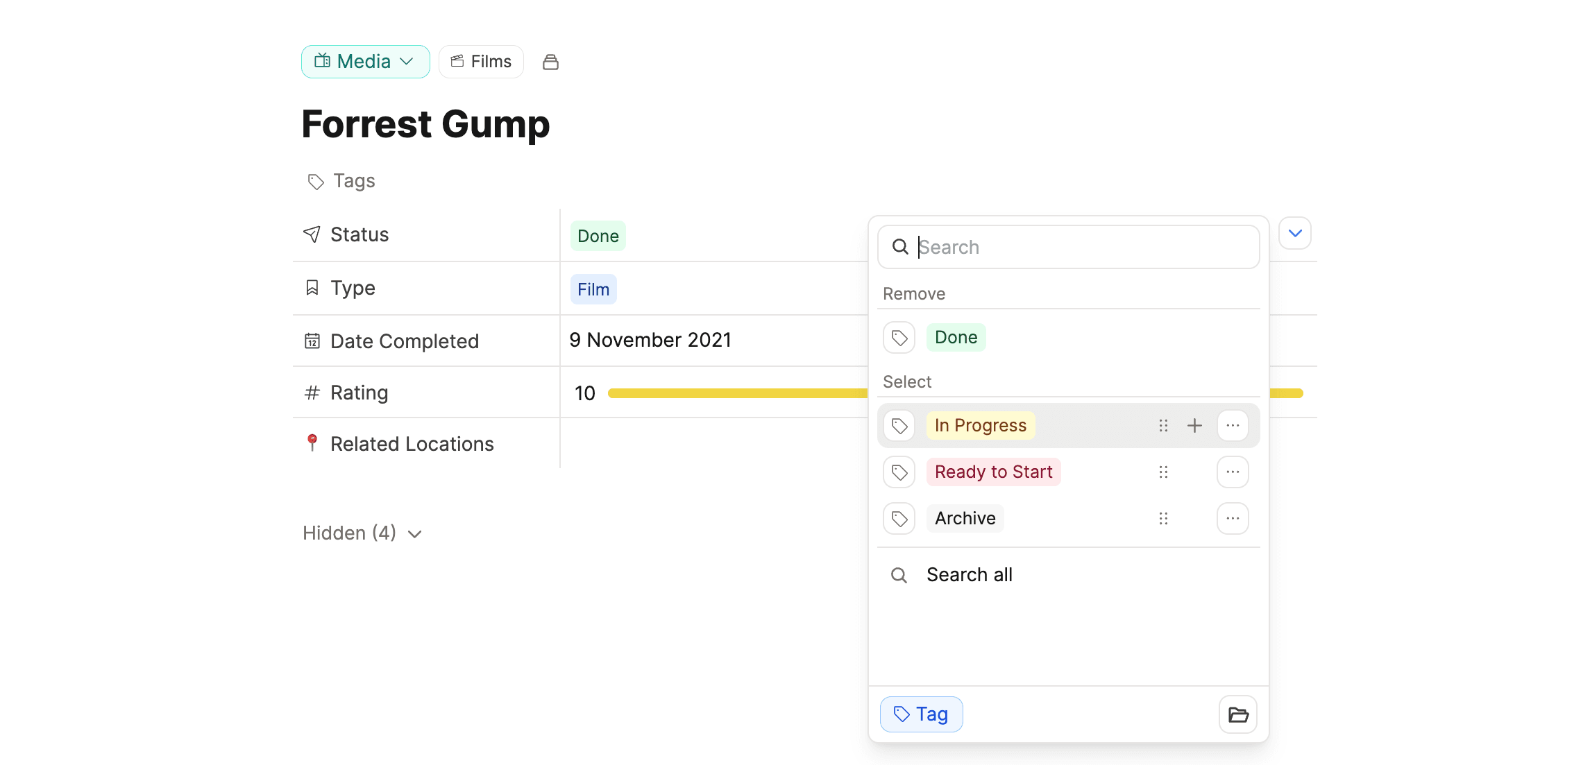Click the plus icon on In Progress row
This screenshot has height=765, width=1590.
[x=1194, y=425]
